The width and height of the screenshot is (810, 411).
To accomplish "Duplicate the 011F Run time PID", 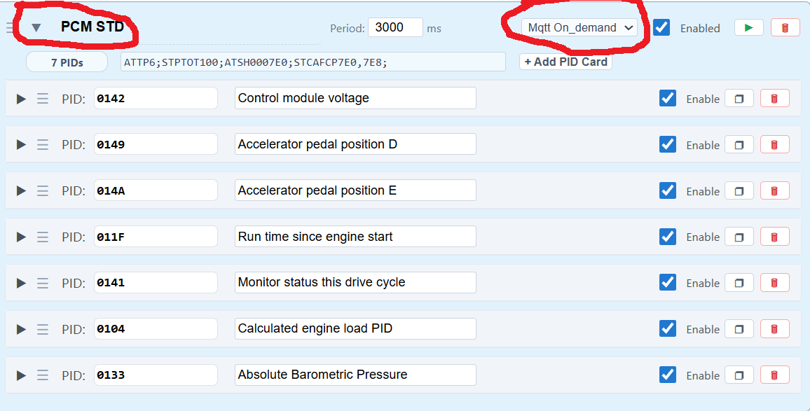I will click(x=739, y=237).
